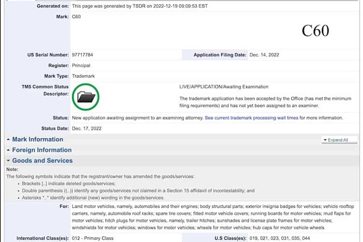363x242 pixels.
Task: Click the Goods and Services heading text
Action: pyautogui.click(x=42, y=161)
